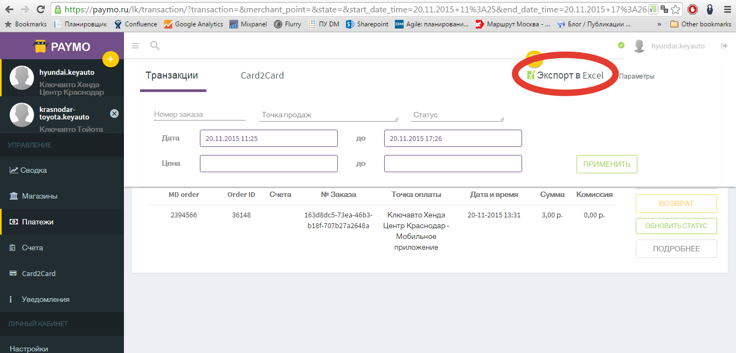Screen dimensions: 736x353
Task: Click the minimum Цена input field
Action: (269, 164)
